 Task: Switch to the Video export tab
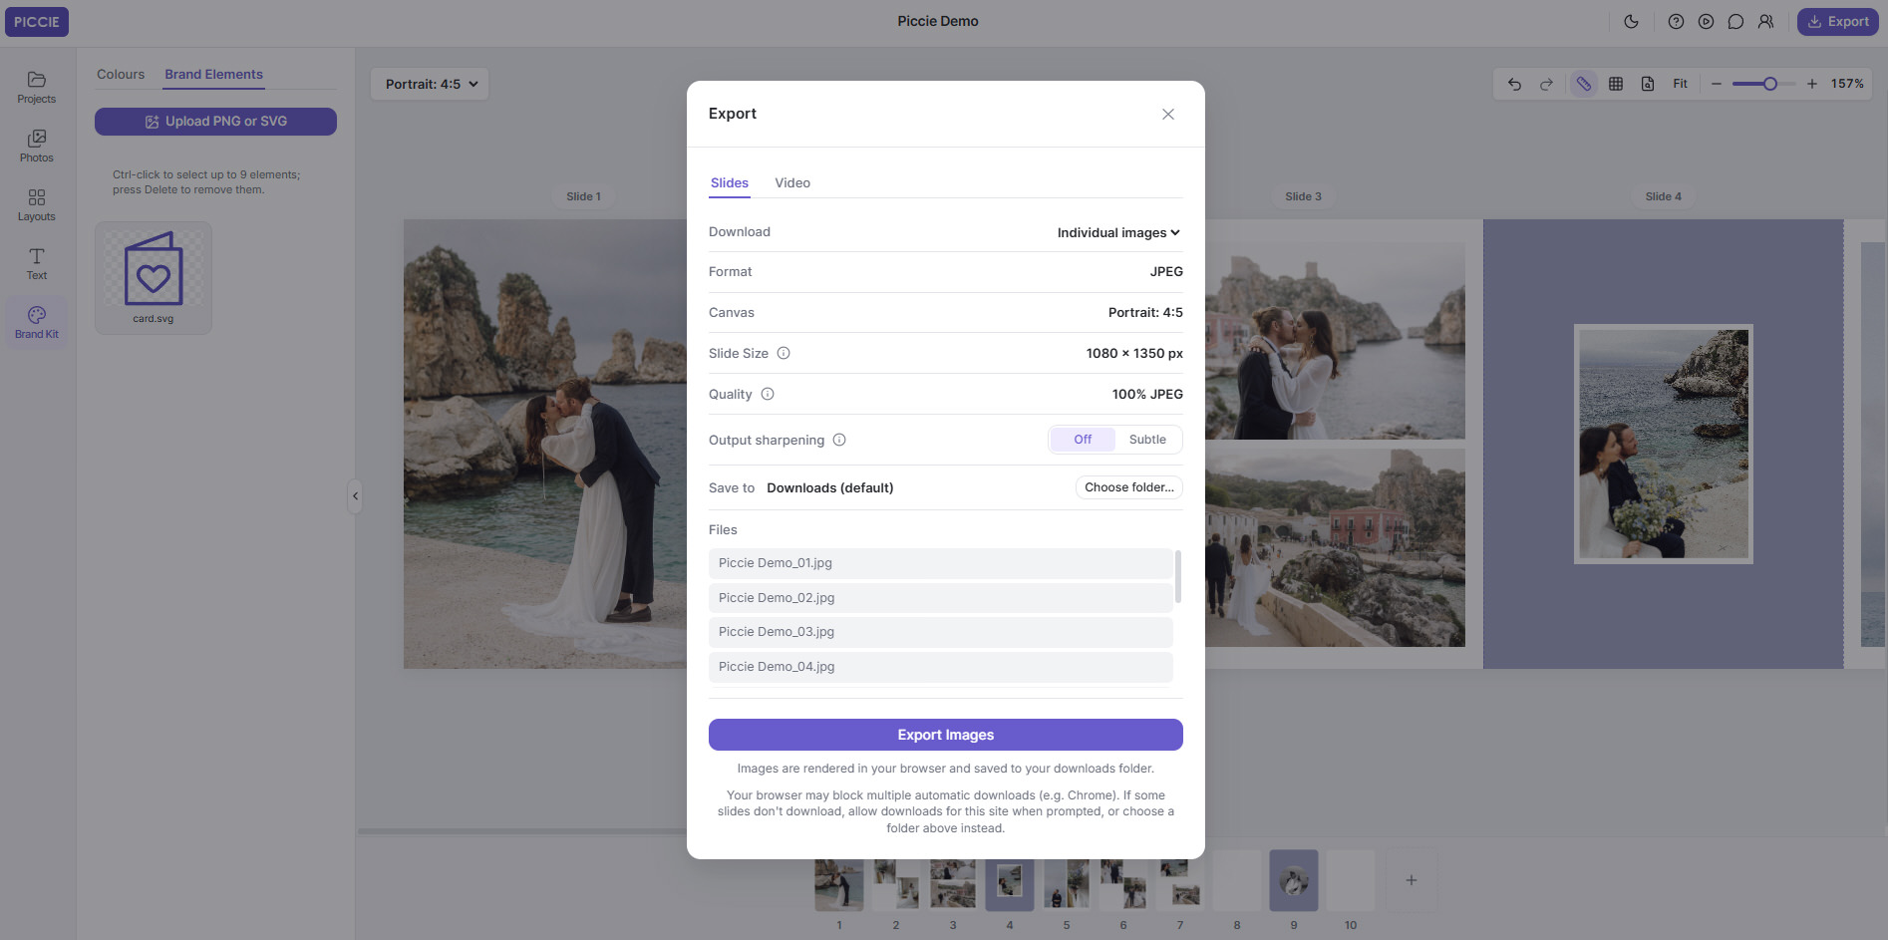pos(792,182)
